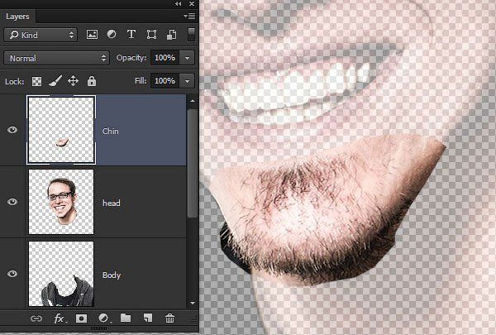
Task: Expand the Opacity slider dropdown arrow
Action: click(x=188, y=58)
